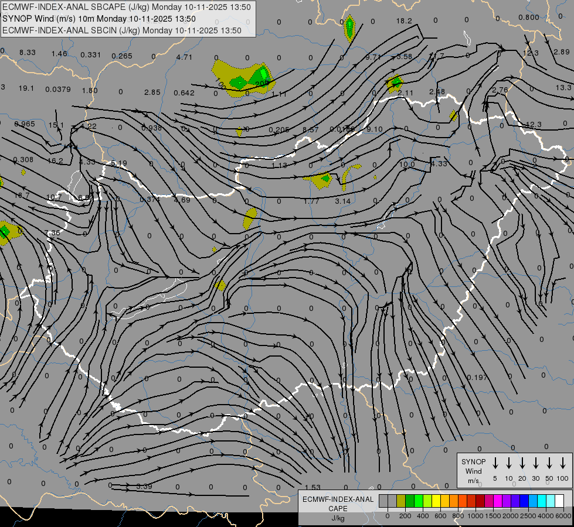Click the 0.374 value on the map
Viewport: 574px width, 527px height.
[x=150, y=200]
